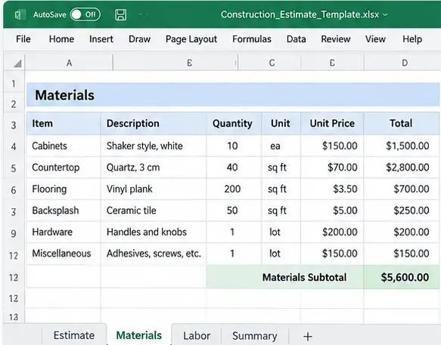441x345 pixels.
Task: Click the Shaker style, white cell
Action: (x=154, y=146)
